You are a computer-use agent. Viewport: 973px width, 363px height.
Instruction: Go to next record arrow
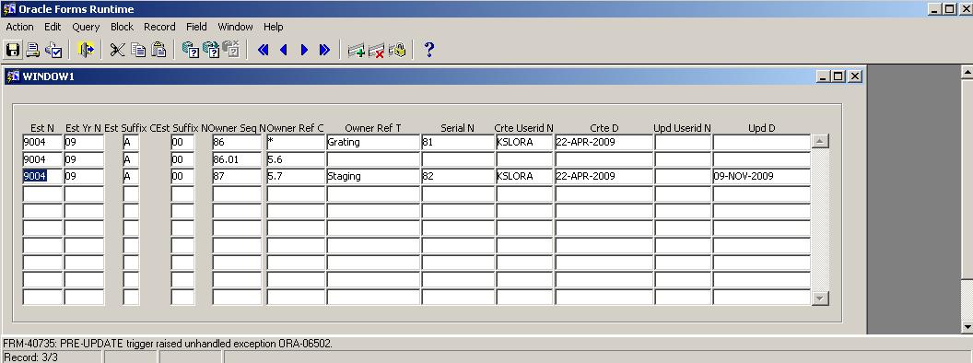pyautogui.click(x=304, y=50)
